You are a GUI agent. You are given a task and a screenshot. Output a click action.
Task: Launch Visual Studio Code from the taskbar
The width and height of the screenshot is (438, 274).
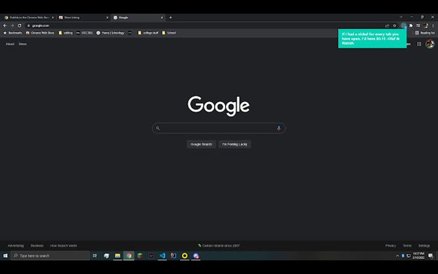(162, 256)
